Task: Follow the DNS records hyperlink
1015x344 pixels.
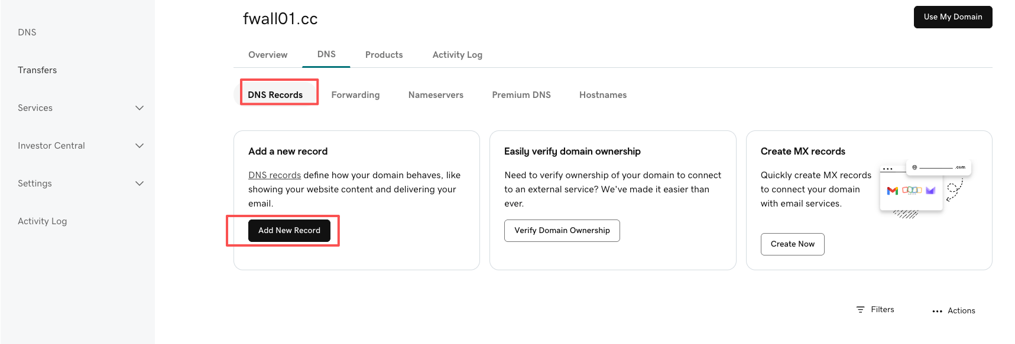Action: pos(274,175)
